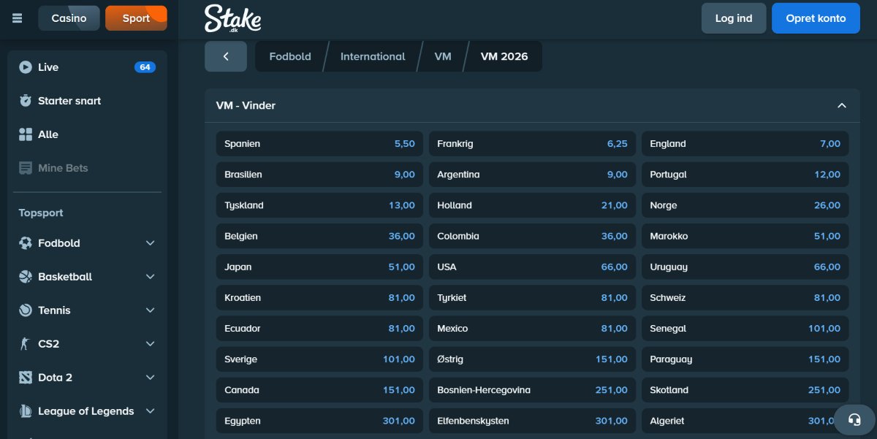
Task: Open the International breadcrumb
Action: point(373,56)
